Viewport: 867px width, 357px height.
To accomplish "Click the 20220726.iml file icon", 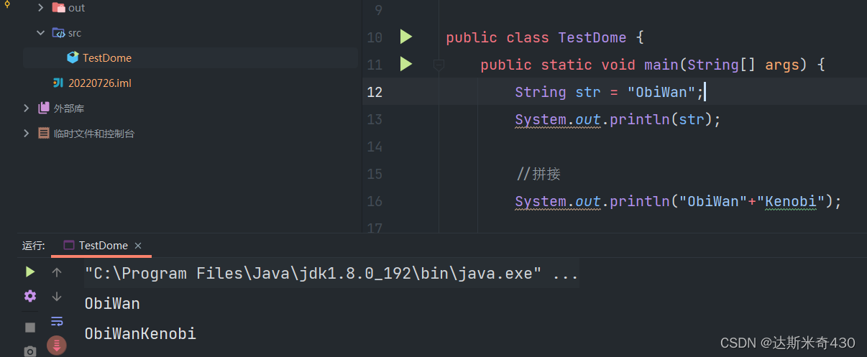I will pos(58,83).
